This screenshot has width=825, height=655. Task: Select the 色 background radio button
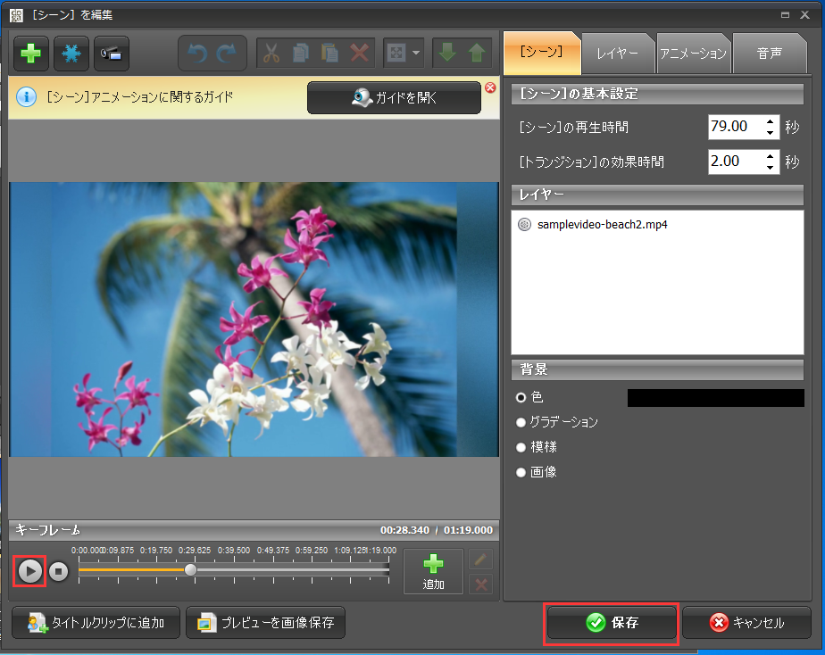521,397
